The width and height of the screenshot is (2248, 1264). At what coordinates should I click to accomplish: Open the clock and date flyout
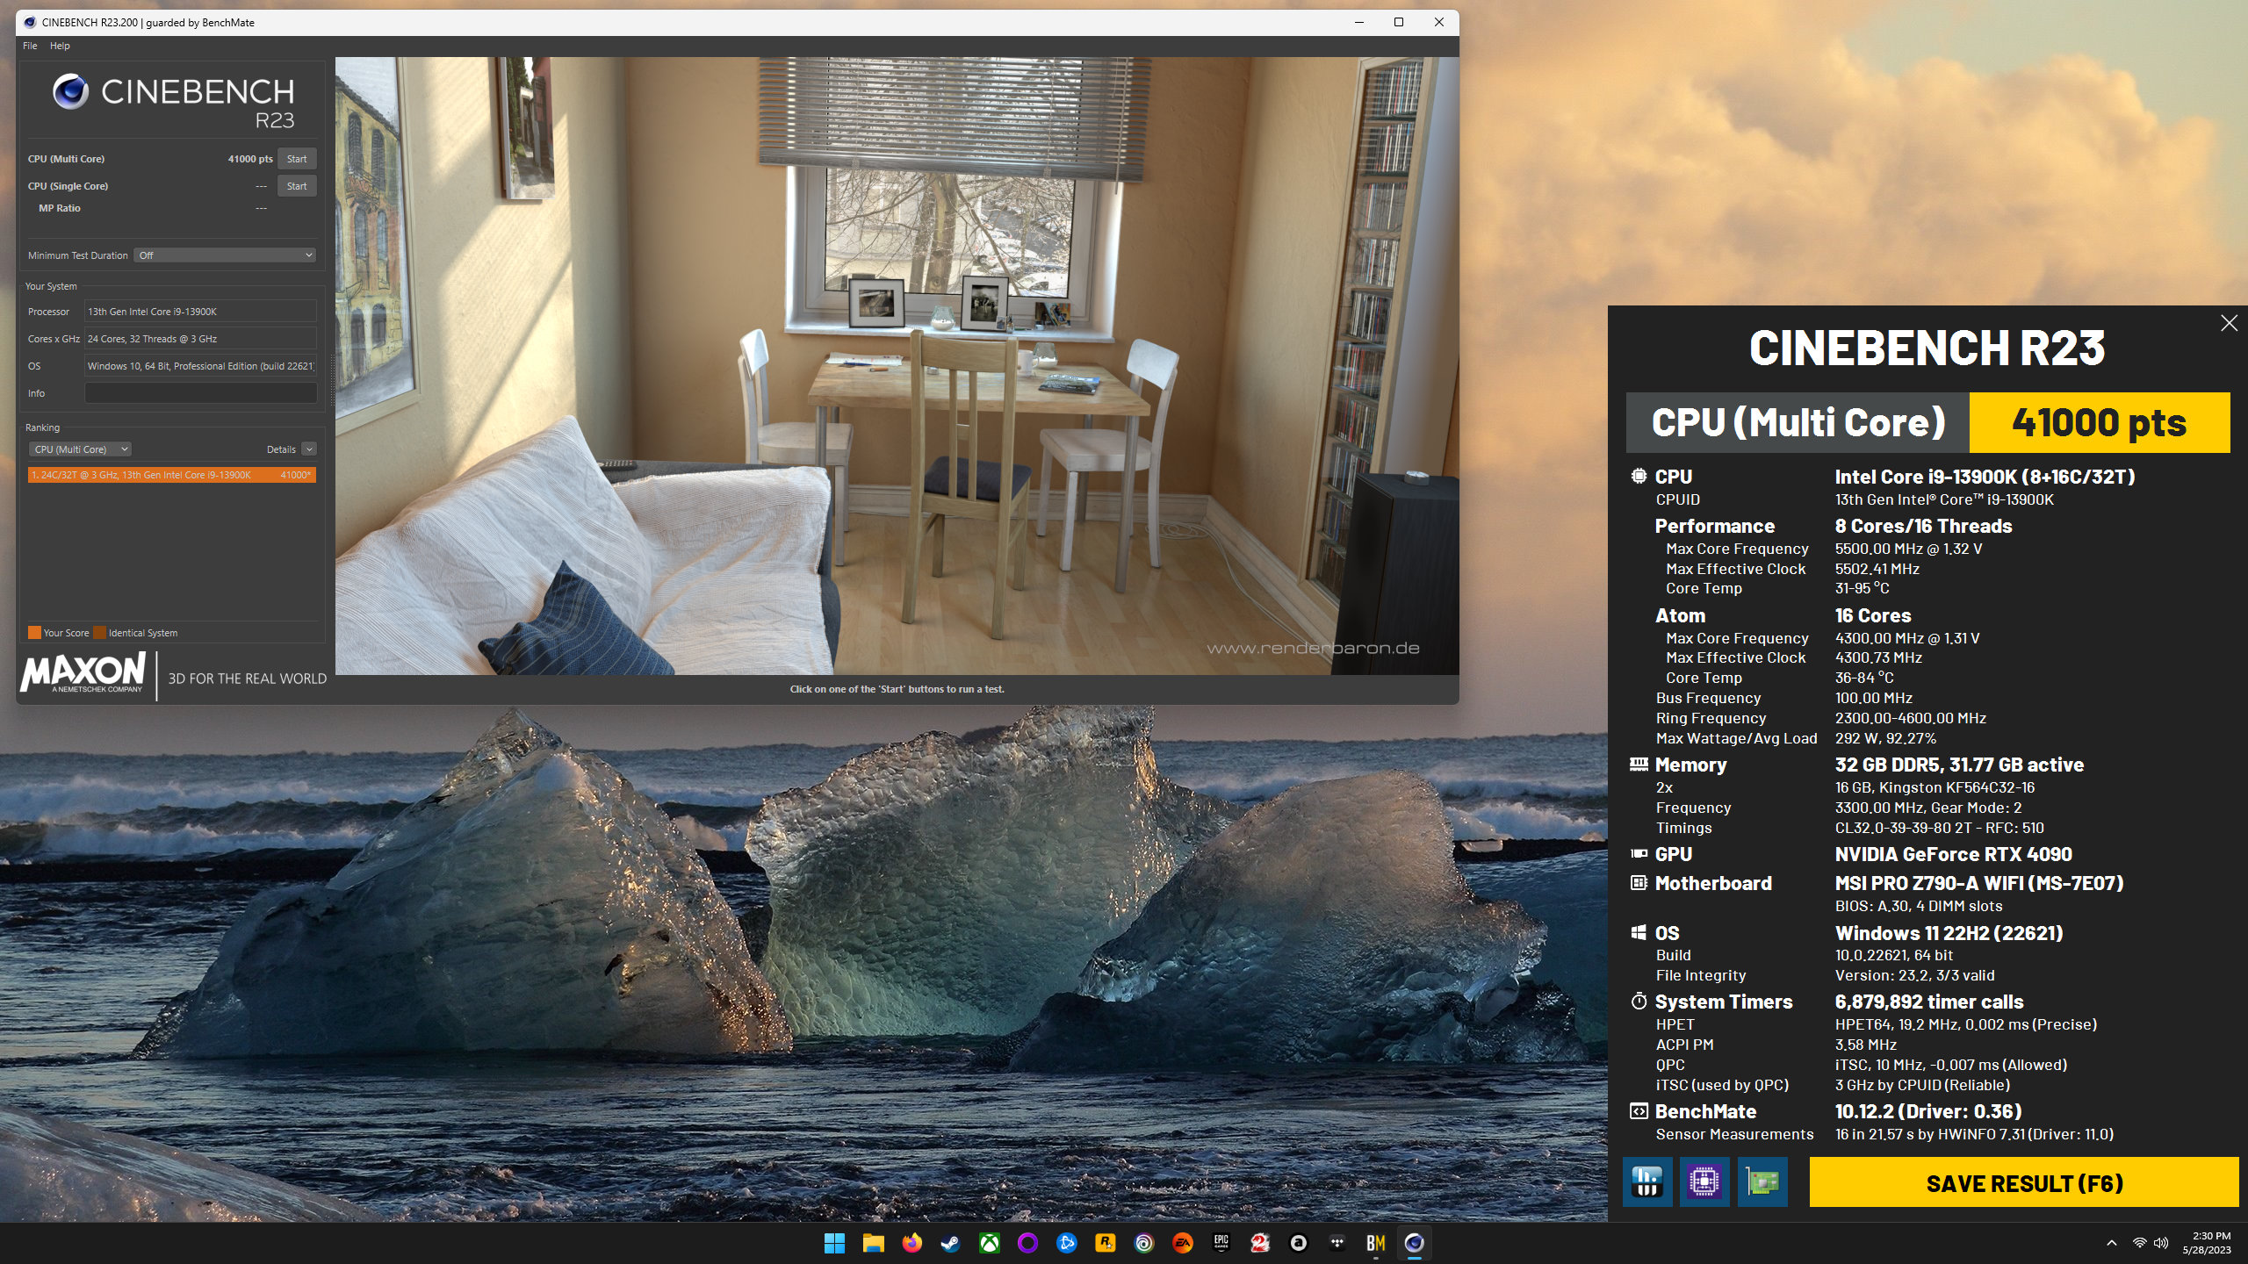[2207, 1243]
